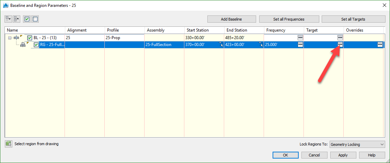Pick start station 370+00.00' from drawing icon
This screenshot has height=163, width=390.
[x=221, y=45]
